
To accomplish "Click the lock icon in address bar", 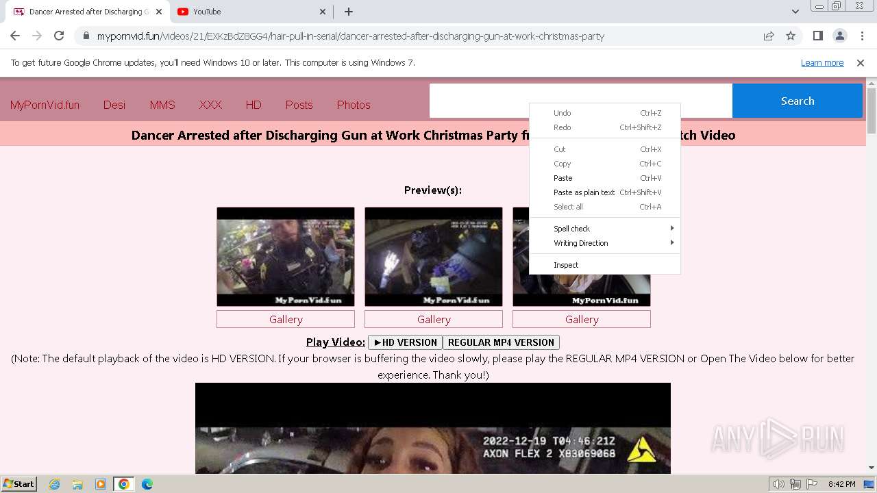I will pos(86,36).
